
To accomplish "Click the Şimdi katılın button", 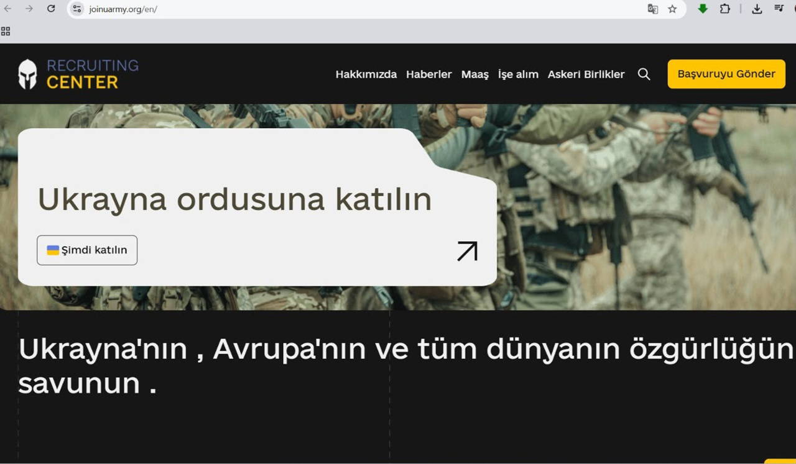I will tap(87, 250).
